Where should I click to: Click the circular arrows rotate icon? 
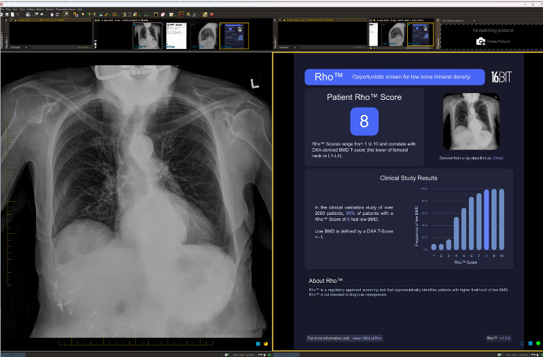58,14
